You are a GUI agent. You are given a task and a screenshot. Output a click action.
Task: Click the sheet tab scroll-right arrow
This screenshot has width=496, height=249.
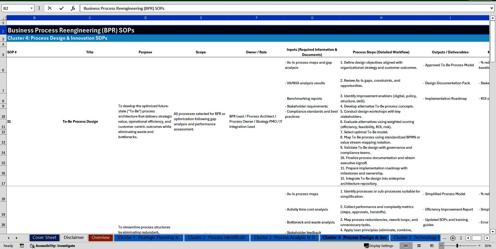click(x=17, y=238)
